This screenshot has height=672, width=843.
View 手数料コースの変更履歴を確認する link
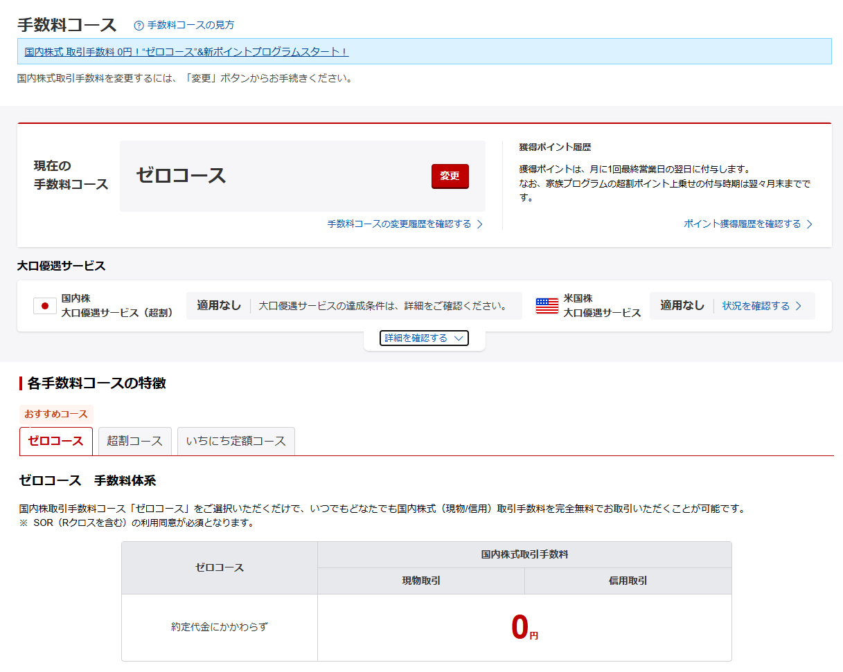(x=399, y=224)
